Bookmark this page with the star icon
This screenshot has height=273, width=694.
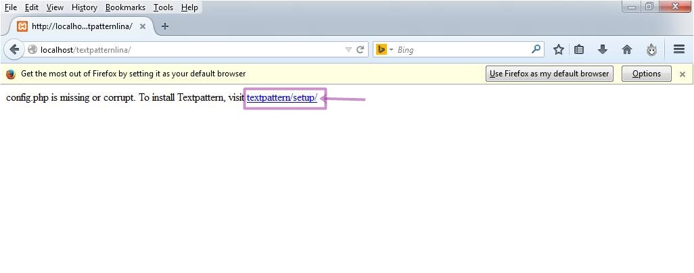point(558,49)
